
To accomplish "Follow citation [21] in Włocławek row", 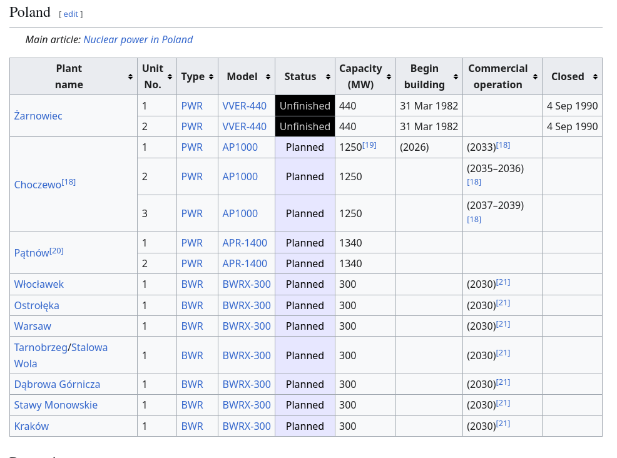I will pyautogui.click(x=503, y=282).
